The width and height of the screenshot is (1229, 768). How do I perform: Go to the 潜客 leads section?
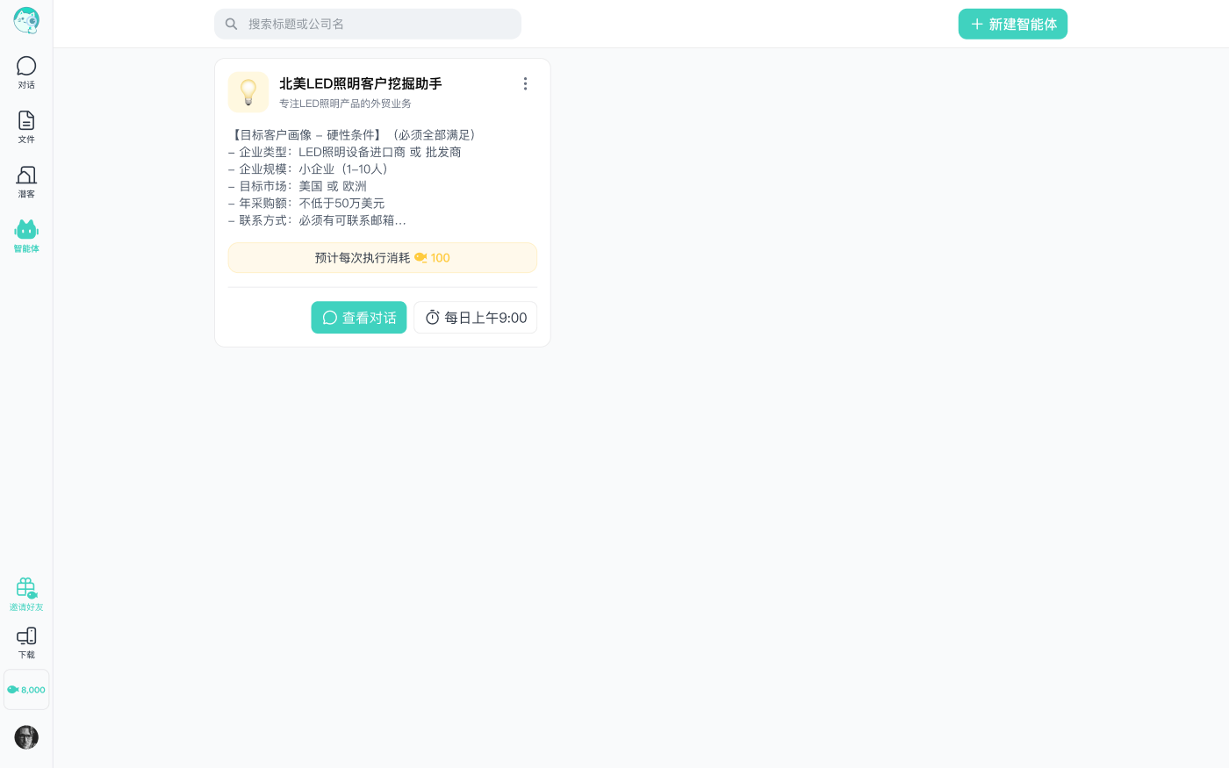point(26,182)
